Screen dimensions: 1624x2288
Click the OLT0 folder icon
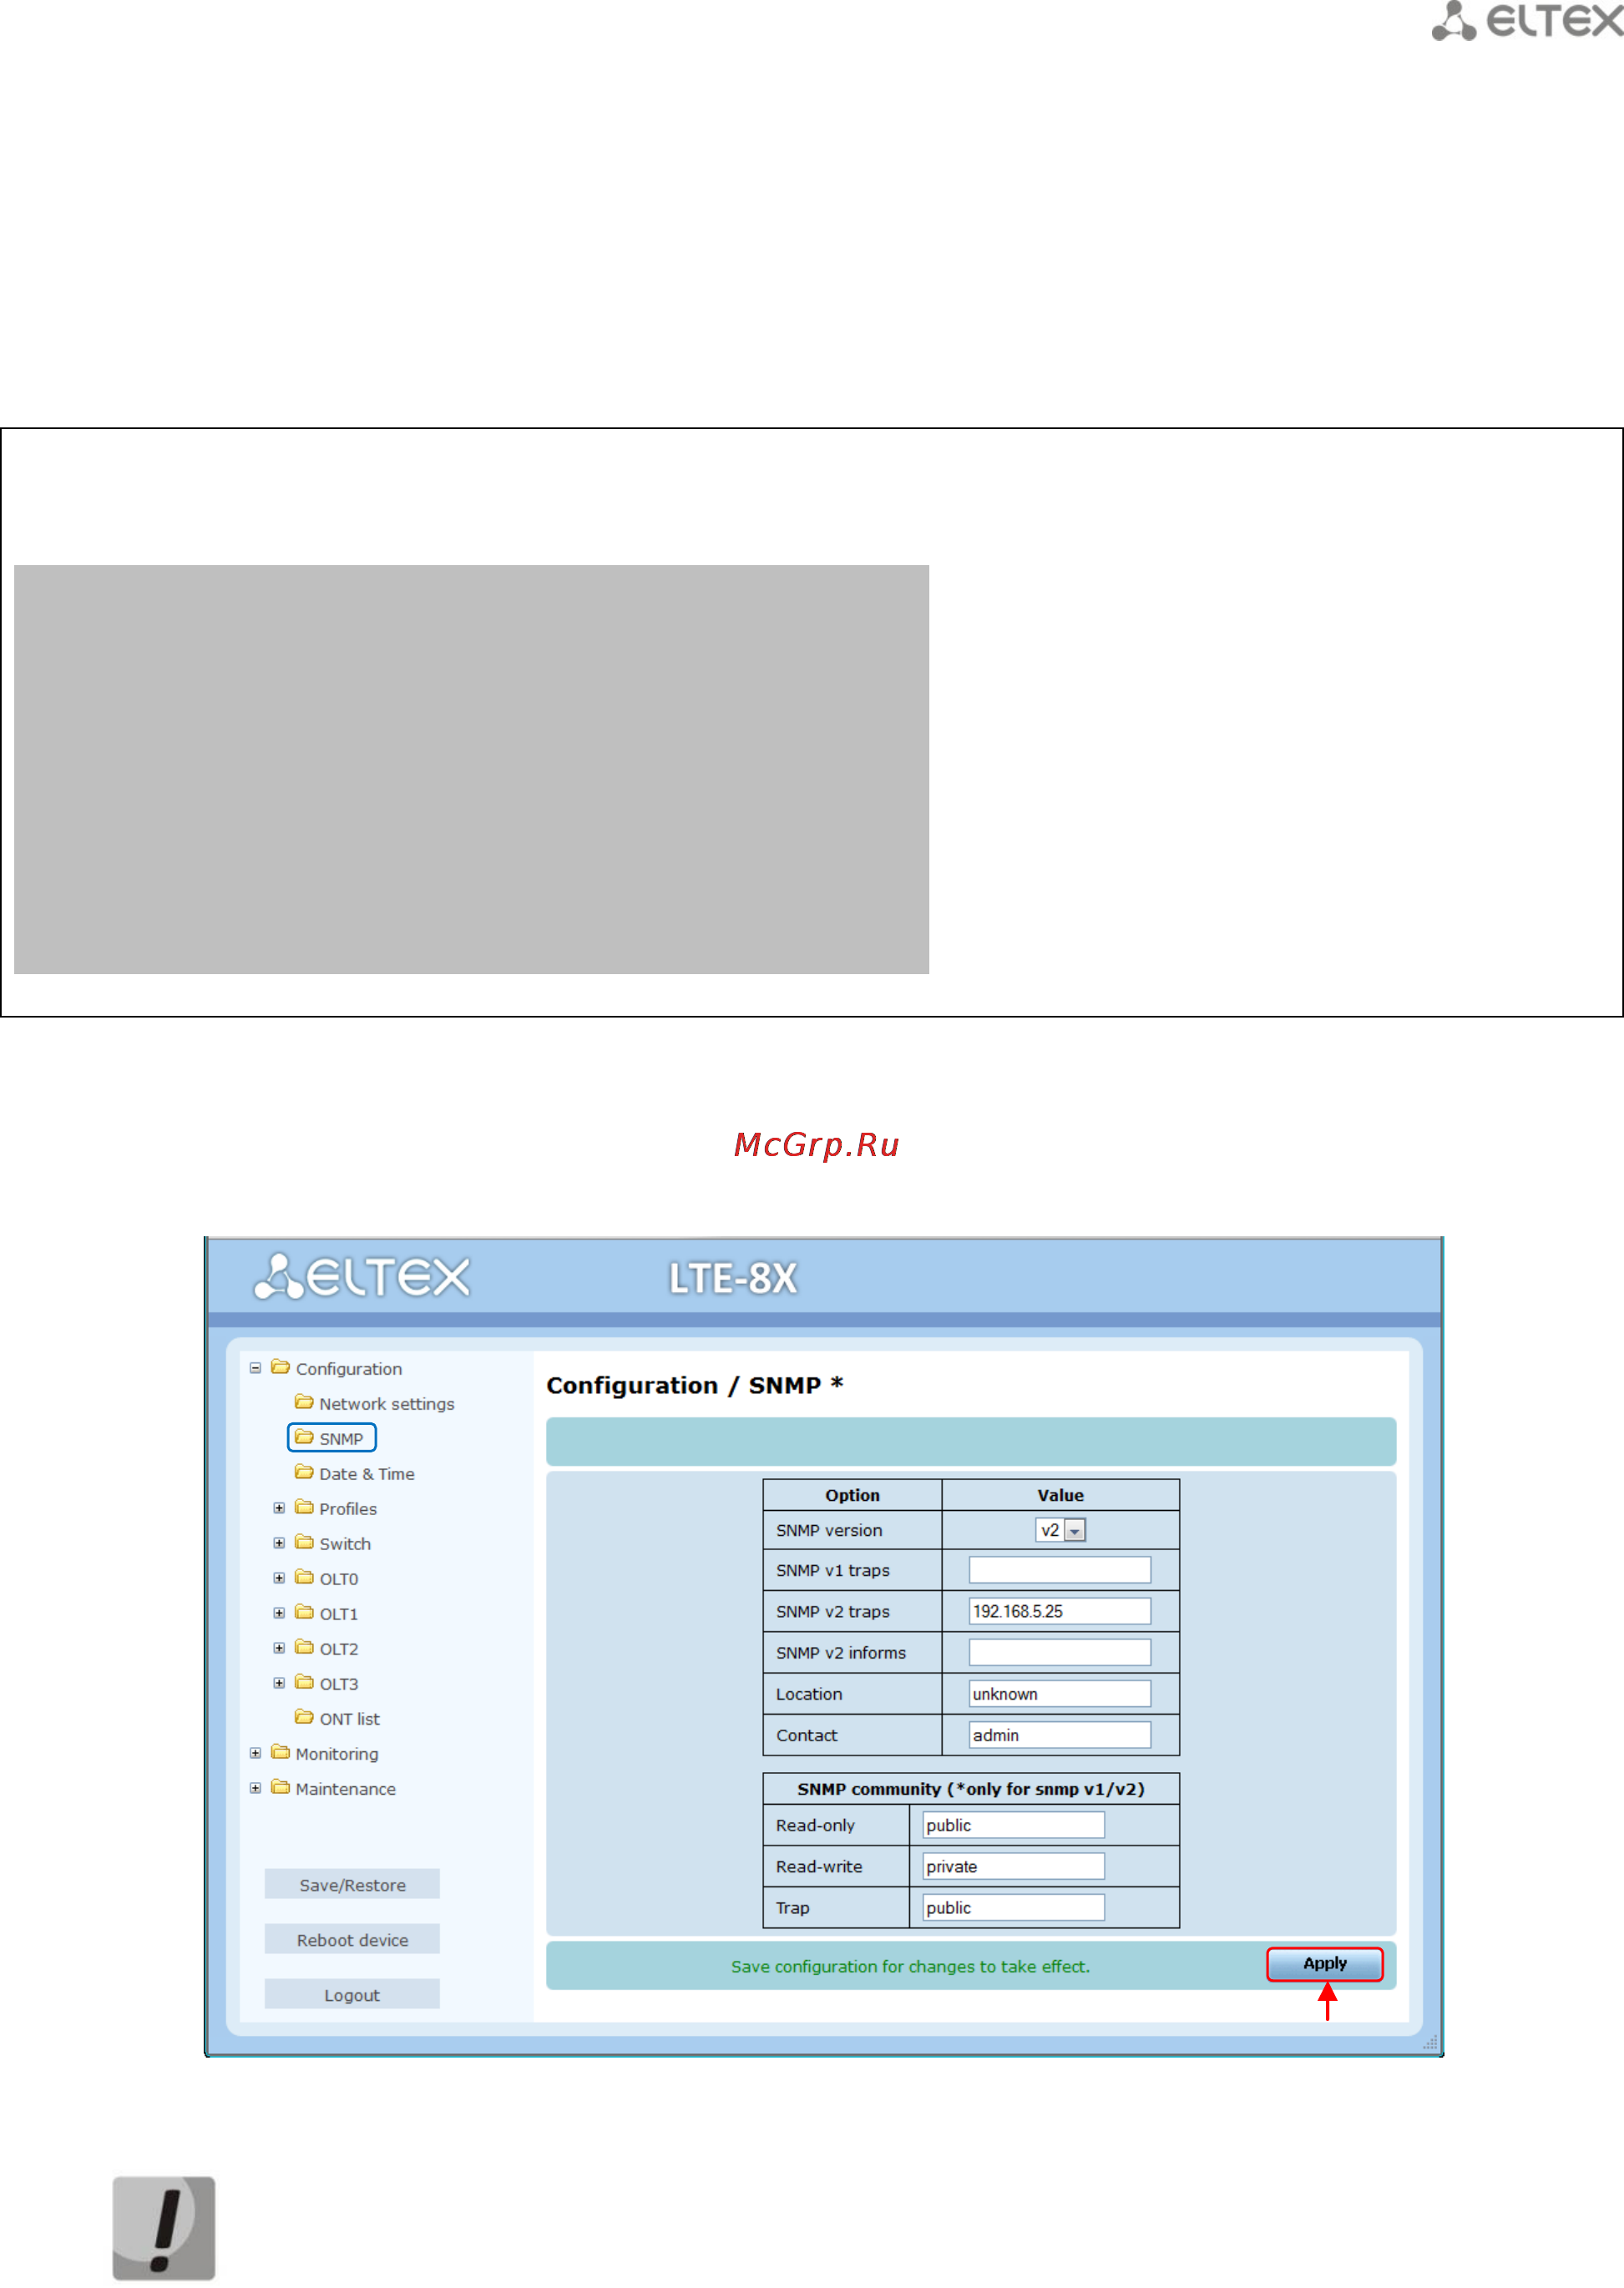pyautogui.click(x=304, y=1576)
